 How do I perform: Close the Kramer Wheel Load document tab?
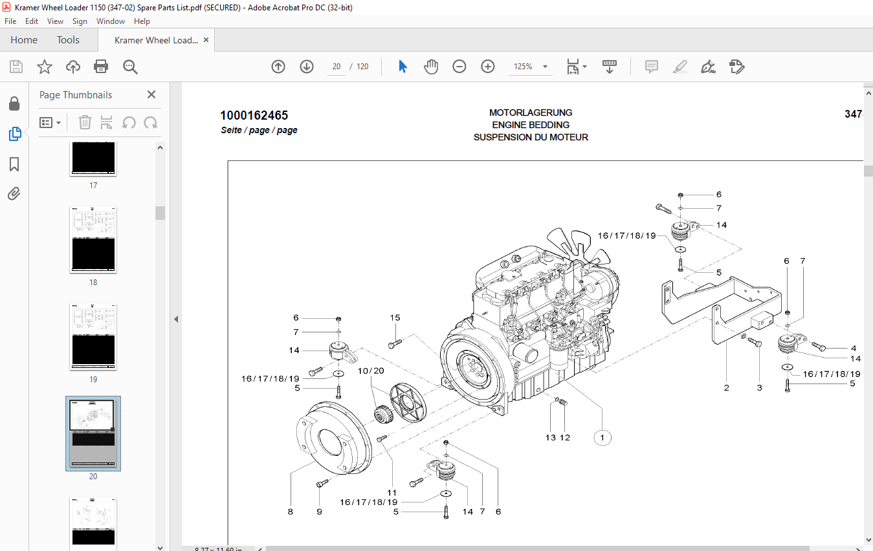(206, 40)
